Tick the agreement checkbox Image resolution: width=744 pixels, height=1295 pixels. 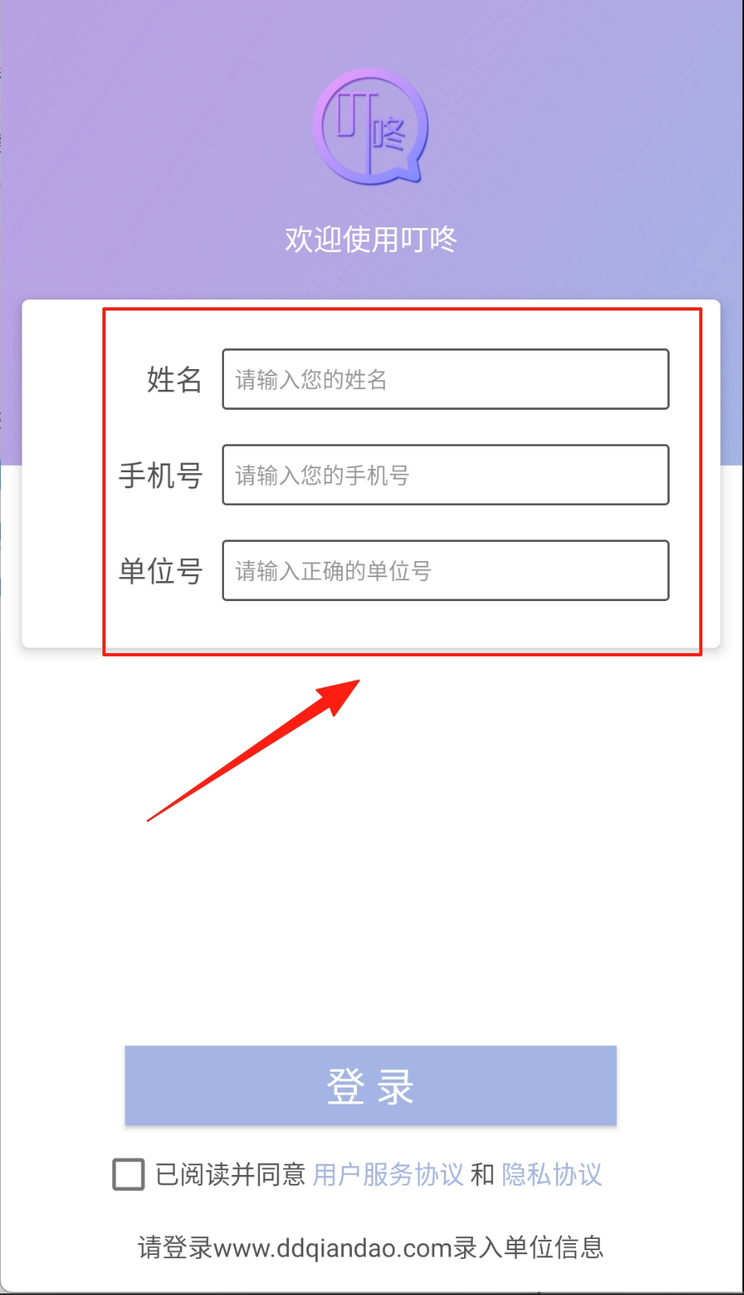click(x=129, y=1174)
